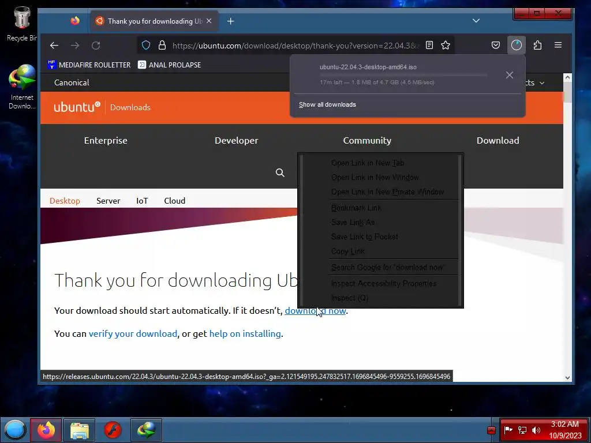Select the Cloud sub-navigation tab

174,201
